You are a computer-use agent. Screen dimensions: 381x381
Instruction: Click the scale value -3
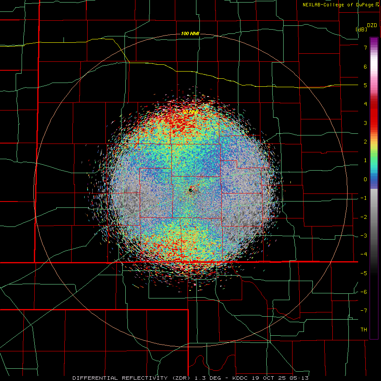point(364,236)
